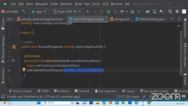Open the TODO tool window
This screenshot has width=188, height=106.
tap(43, 91)
